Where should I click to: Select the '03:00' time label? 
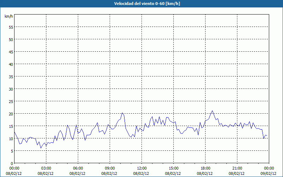(46, 169)
